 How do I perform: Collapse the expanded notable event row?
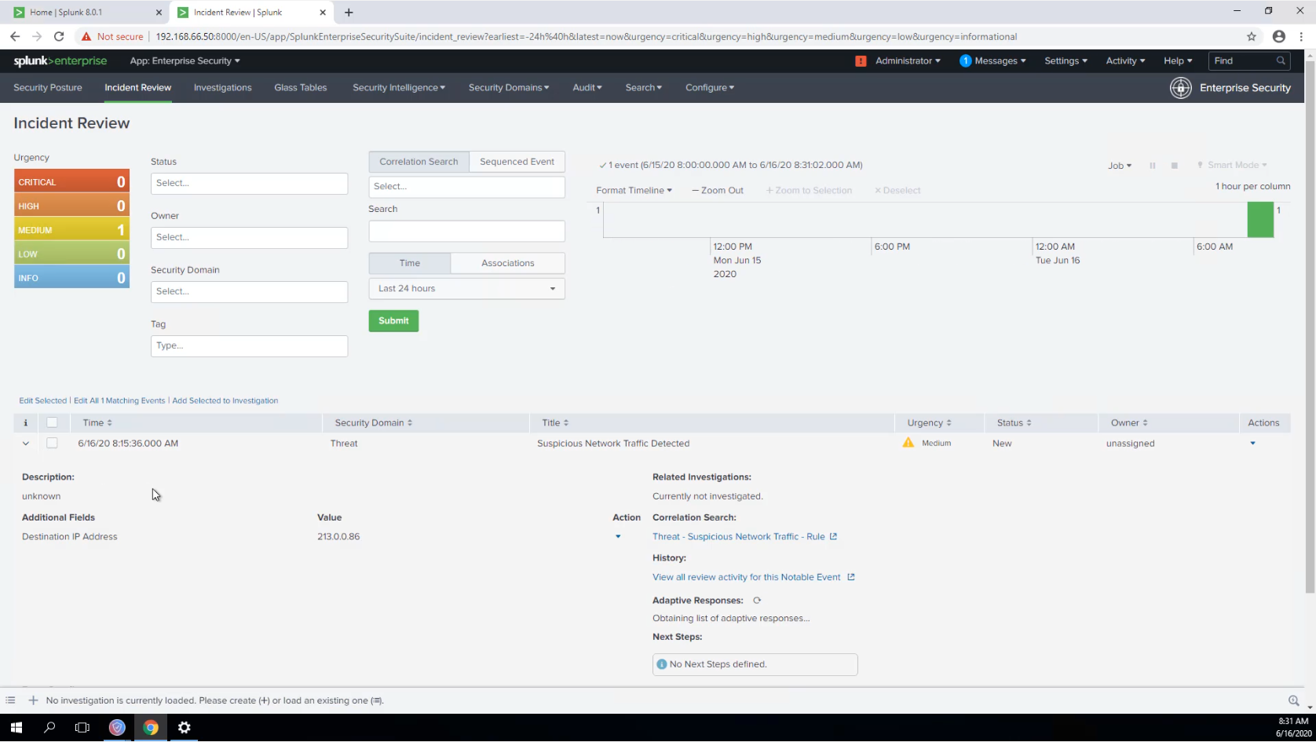(x=25, y=443)
